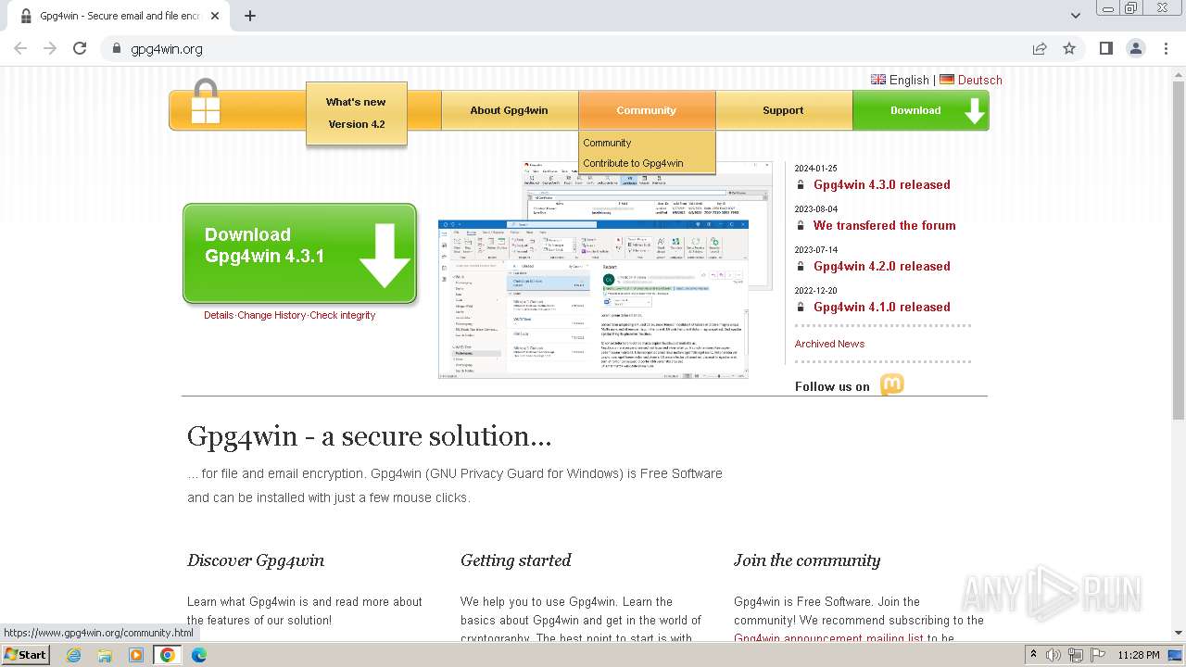Click the UK flag icon

click(878, 80)
